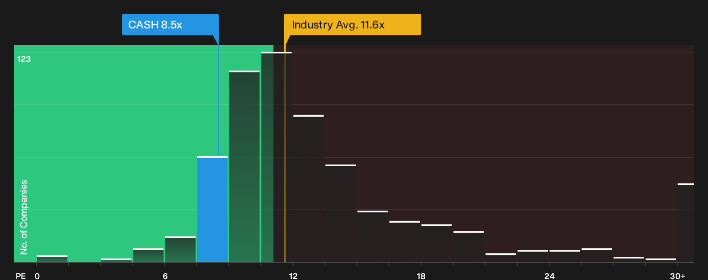The height and width of the screenshot is (280, 708).
Task: Click the bar starting at PE 6
Action: (180, 249)
